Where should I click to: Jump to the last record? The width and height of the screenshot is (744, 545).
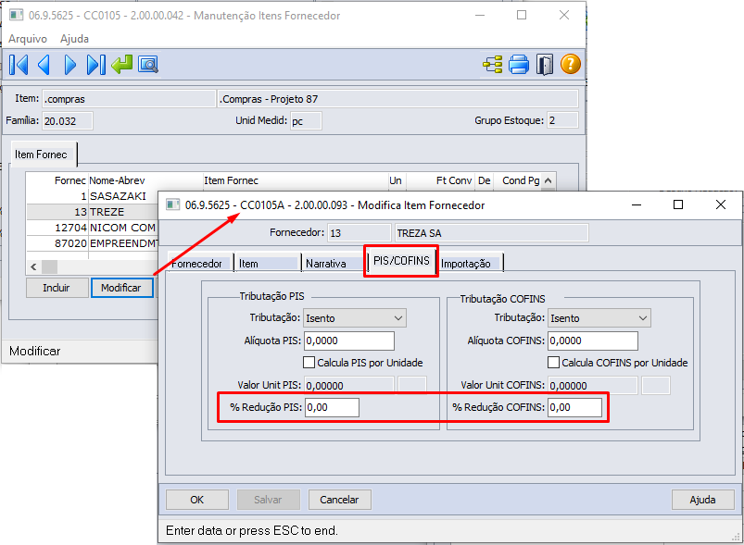[x=95, y=65]
